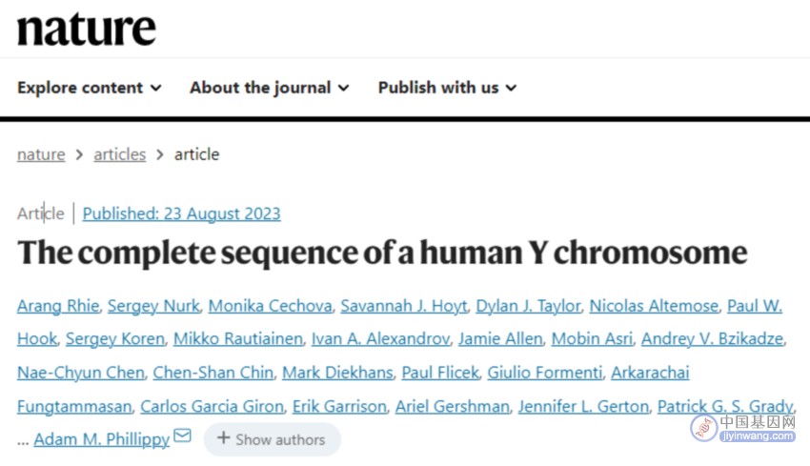This screenshot has height=466, width=810.
Task: Go to the nature breadcrumb link
Action: 41,154
